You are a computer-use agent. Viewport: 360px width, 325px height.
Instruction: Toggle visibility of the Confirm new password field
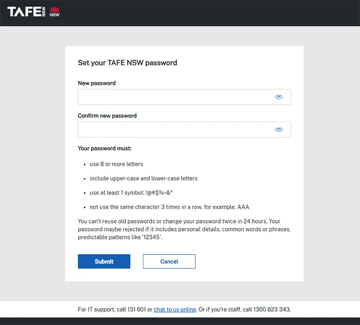click(x=278, y=129)
